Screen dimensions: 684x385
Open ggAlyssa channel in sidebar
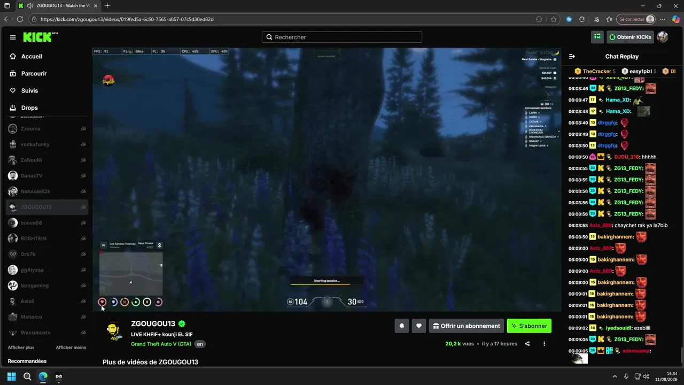(x=47, y=270)
